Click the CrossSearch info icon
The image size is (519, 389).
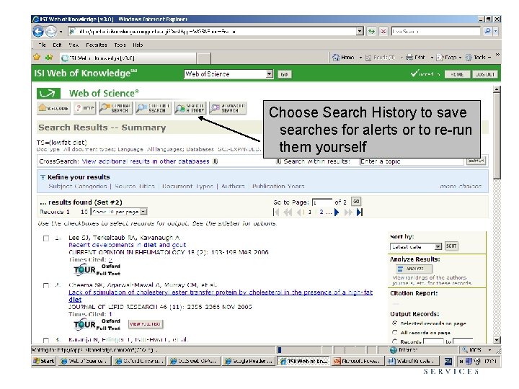coord(215,161)
